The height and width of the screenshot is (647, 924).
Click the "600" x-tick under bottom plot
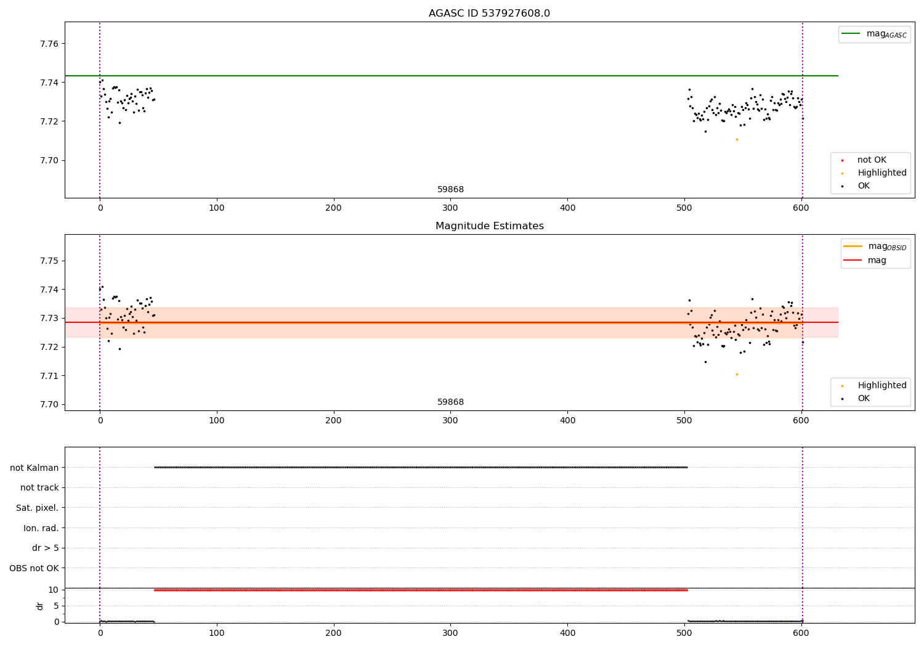coord(801,633)
